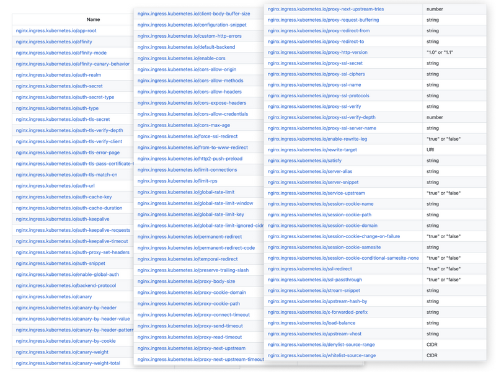Click the affinity-canary-behavior annotation link
The width and height of the screenshot is (496, 372).
tap(73, 64)
